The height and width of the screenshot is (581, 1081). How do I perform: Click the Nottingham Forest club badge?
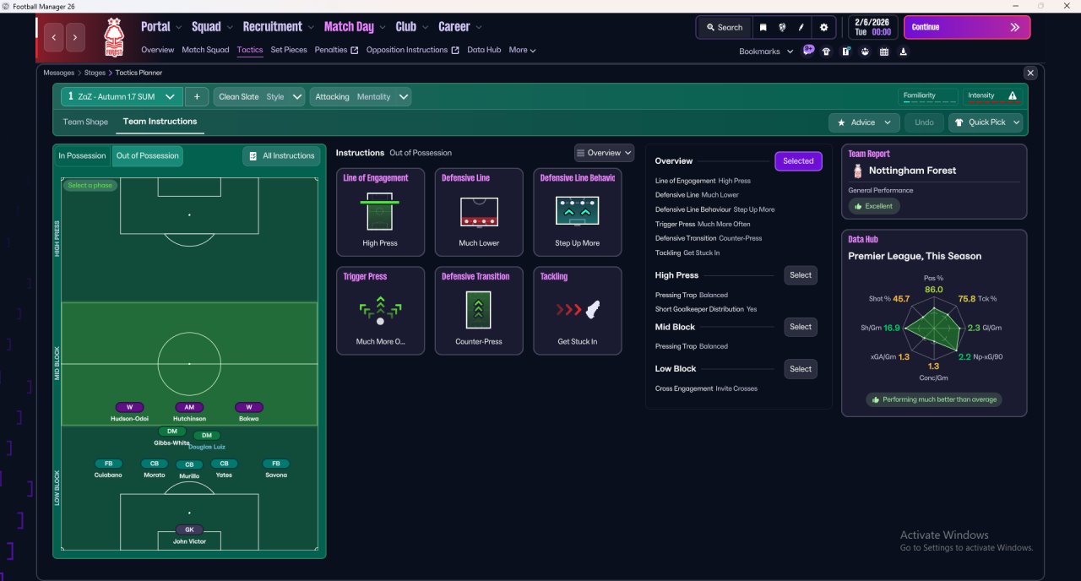[x=113, y=38]
